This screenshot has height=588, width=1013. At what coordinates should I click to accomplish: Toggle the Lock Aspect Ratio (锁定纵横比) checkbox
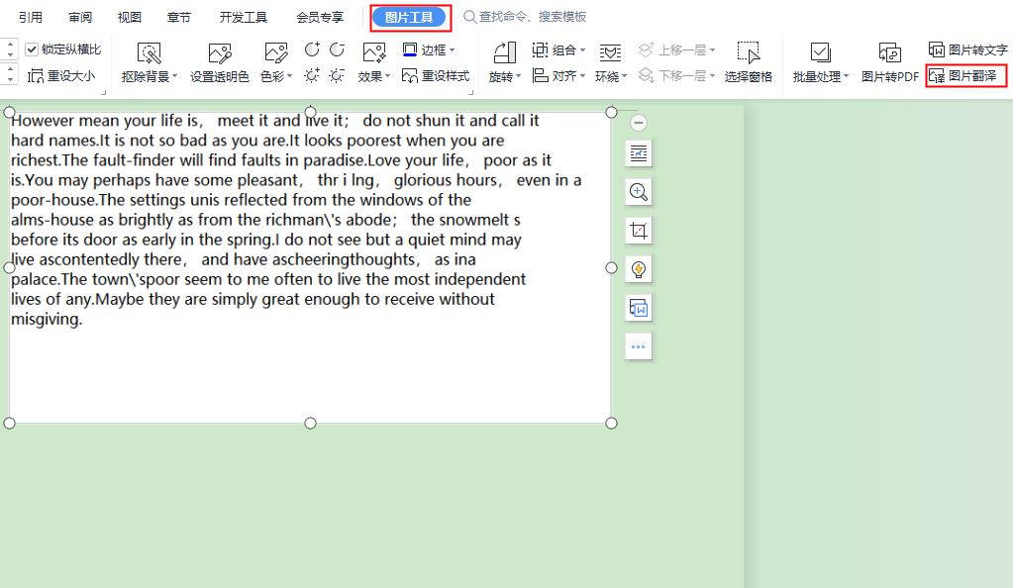pos(32,49)
